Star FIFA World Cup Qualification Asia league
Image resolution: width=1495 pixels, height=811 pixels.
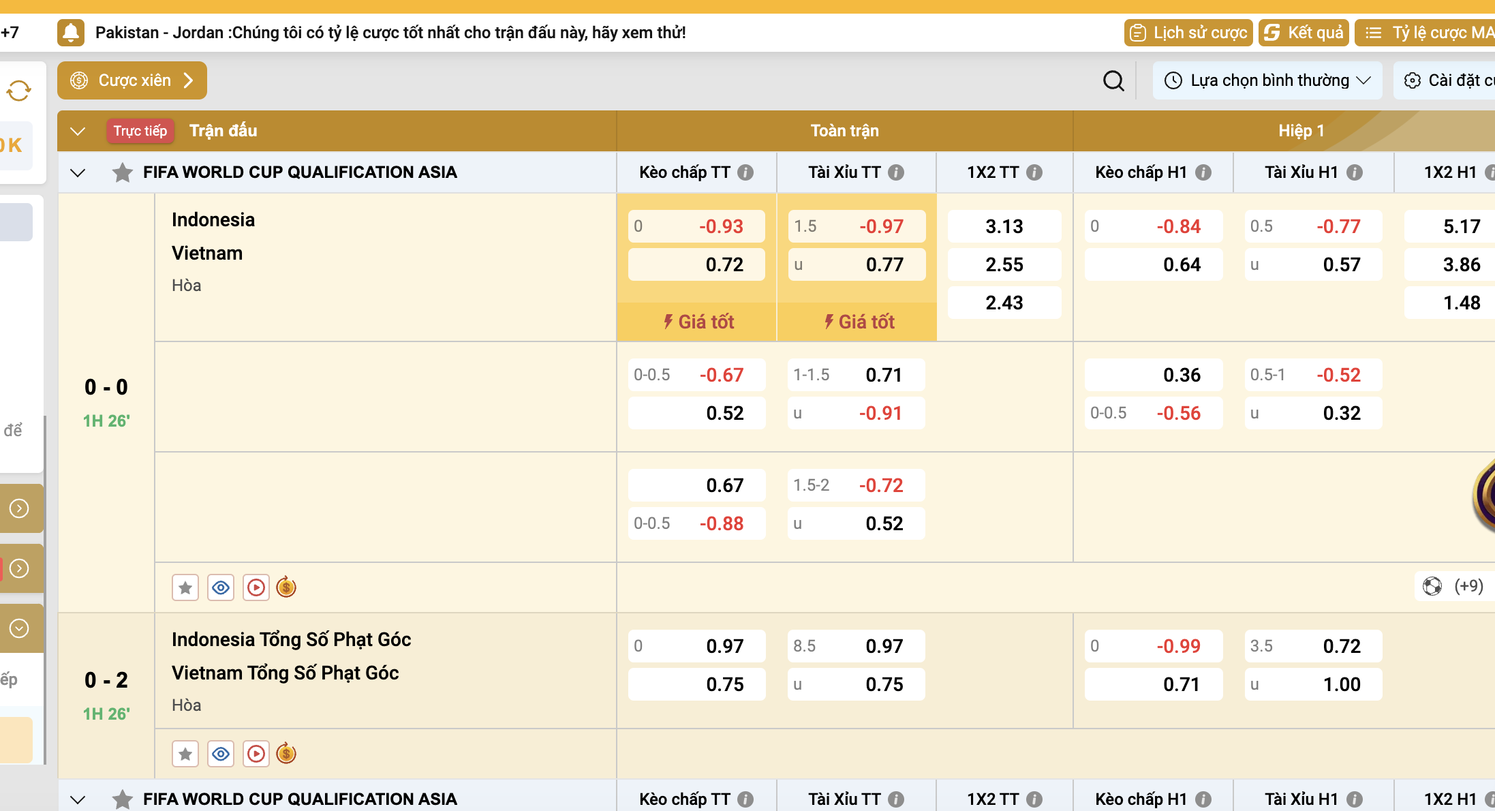[x=123, y=172]
